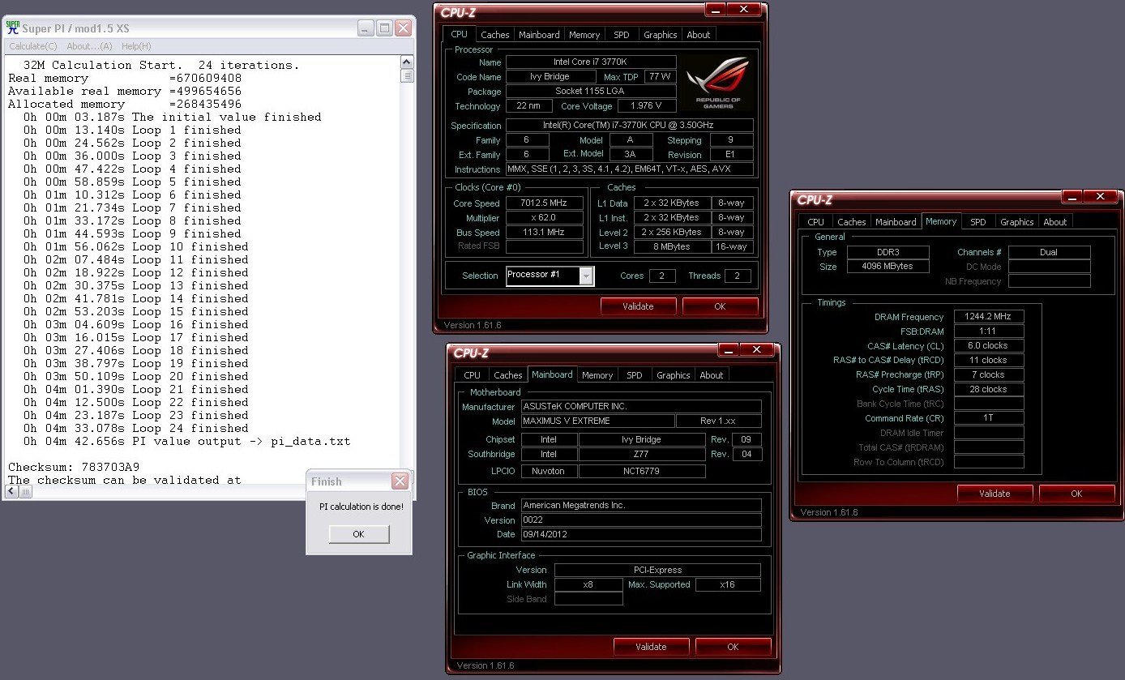Click the Cycle Time value "28 clocks"
The height and width of the screenshot is (680, 1125).
click(989, 390)
